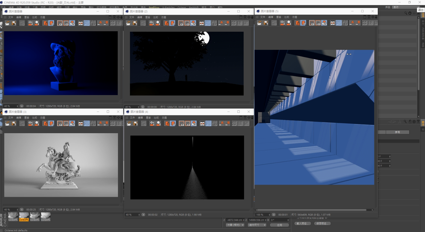
Task: Click open image icon in Picture Viewer (2)
Action: point(128,23)
